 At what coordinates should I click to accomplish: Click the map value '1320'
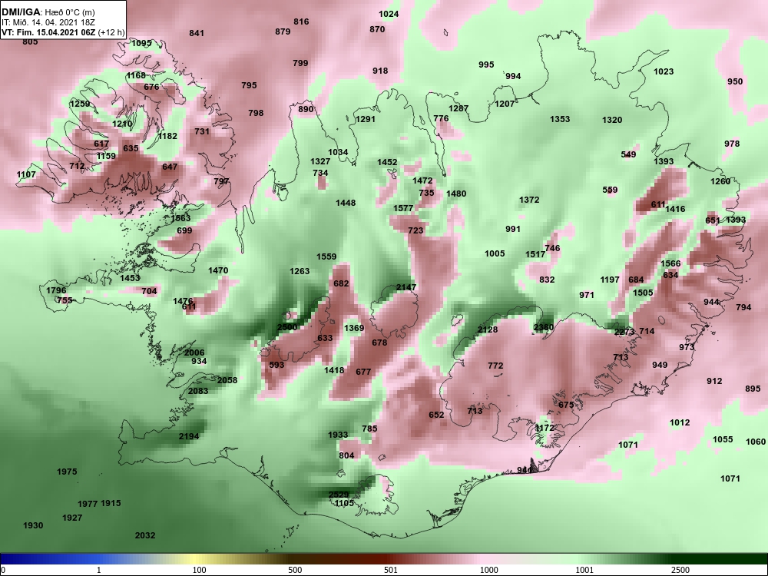pos(612,120)
